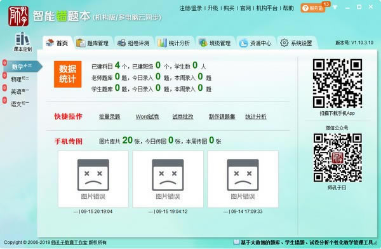Screen dimensions: 381x249
Task: Select the 物理 subject in the sidebar
Action: pos(20,79)
